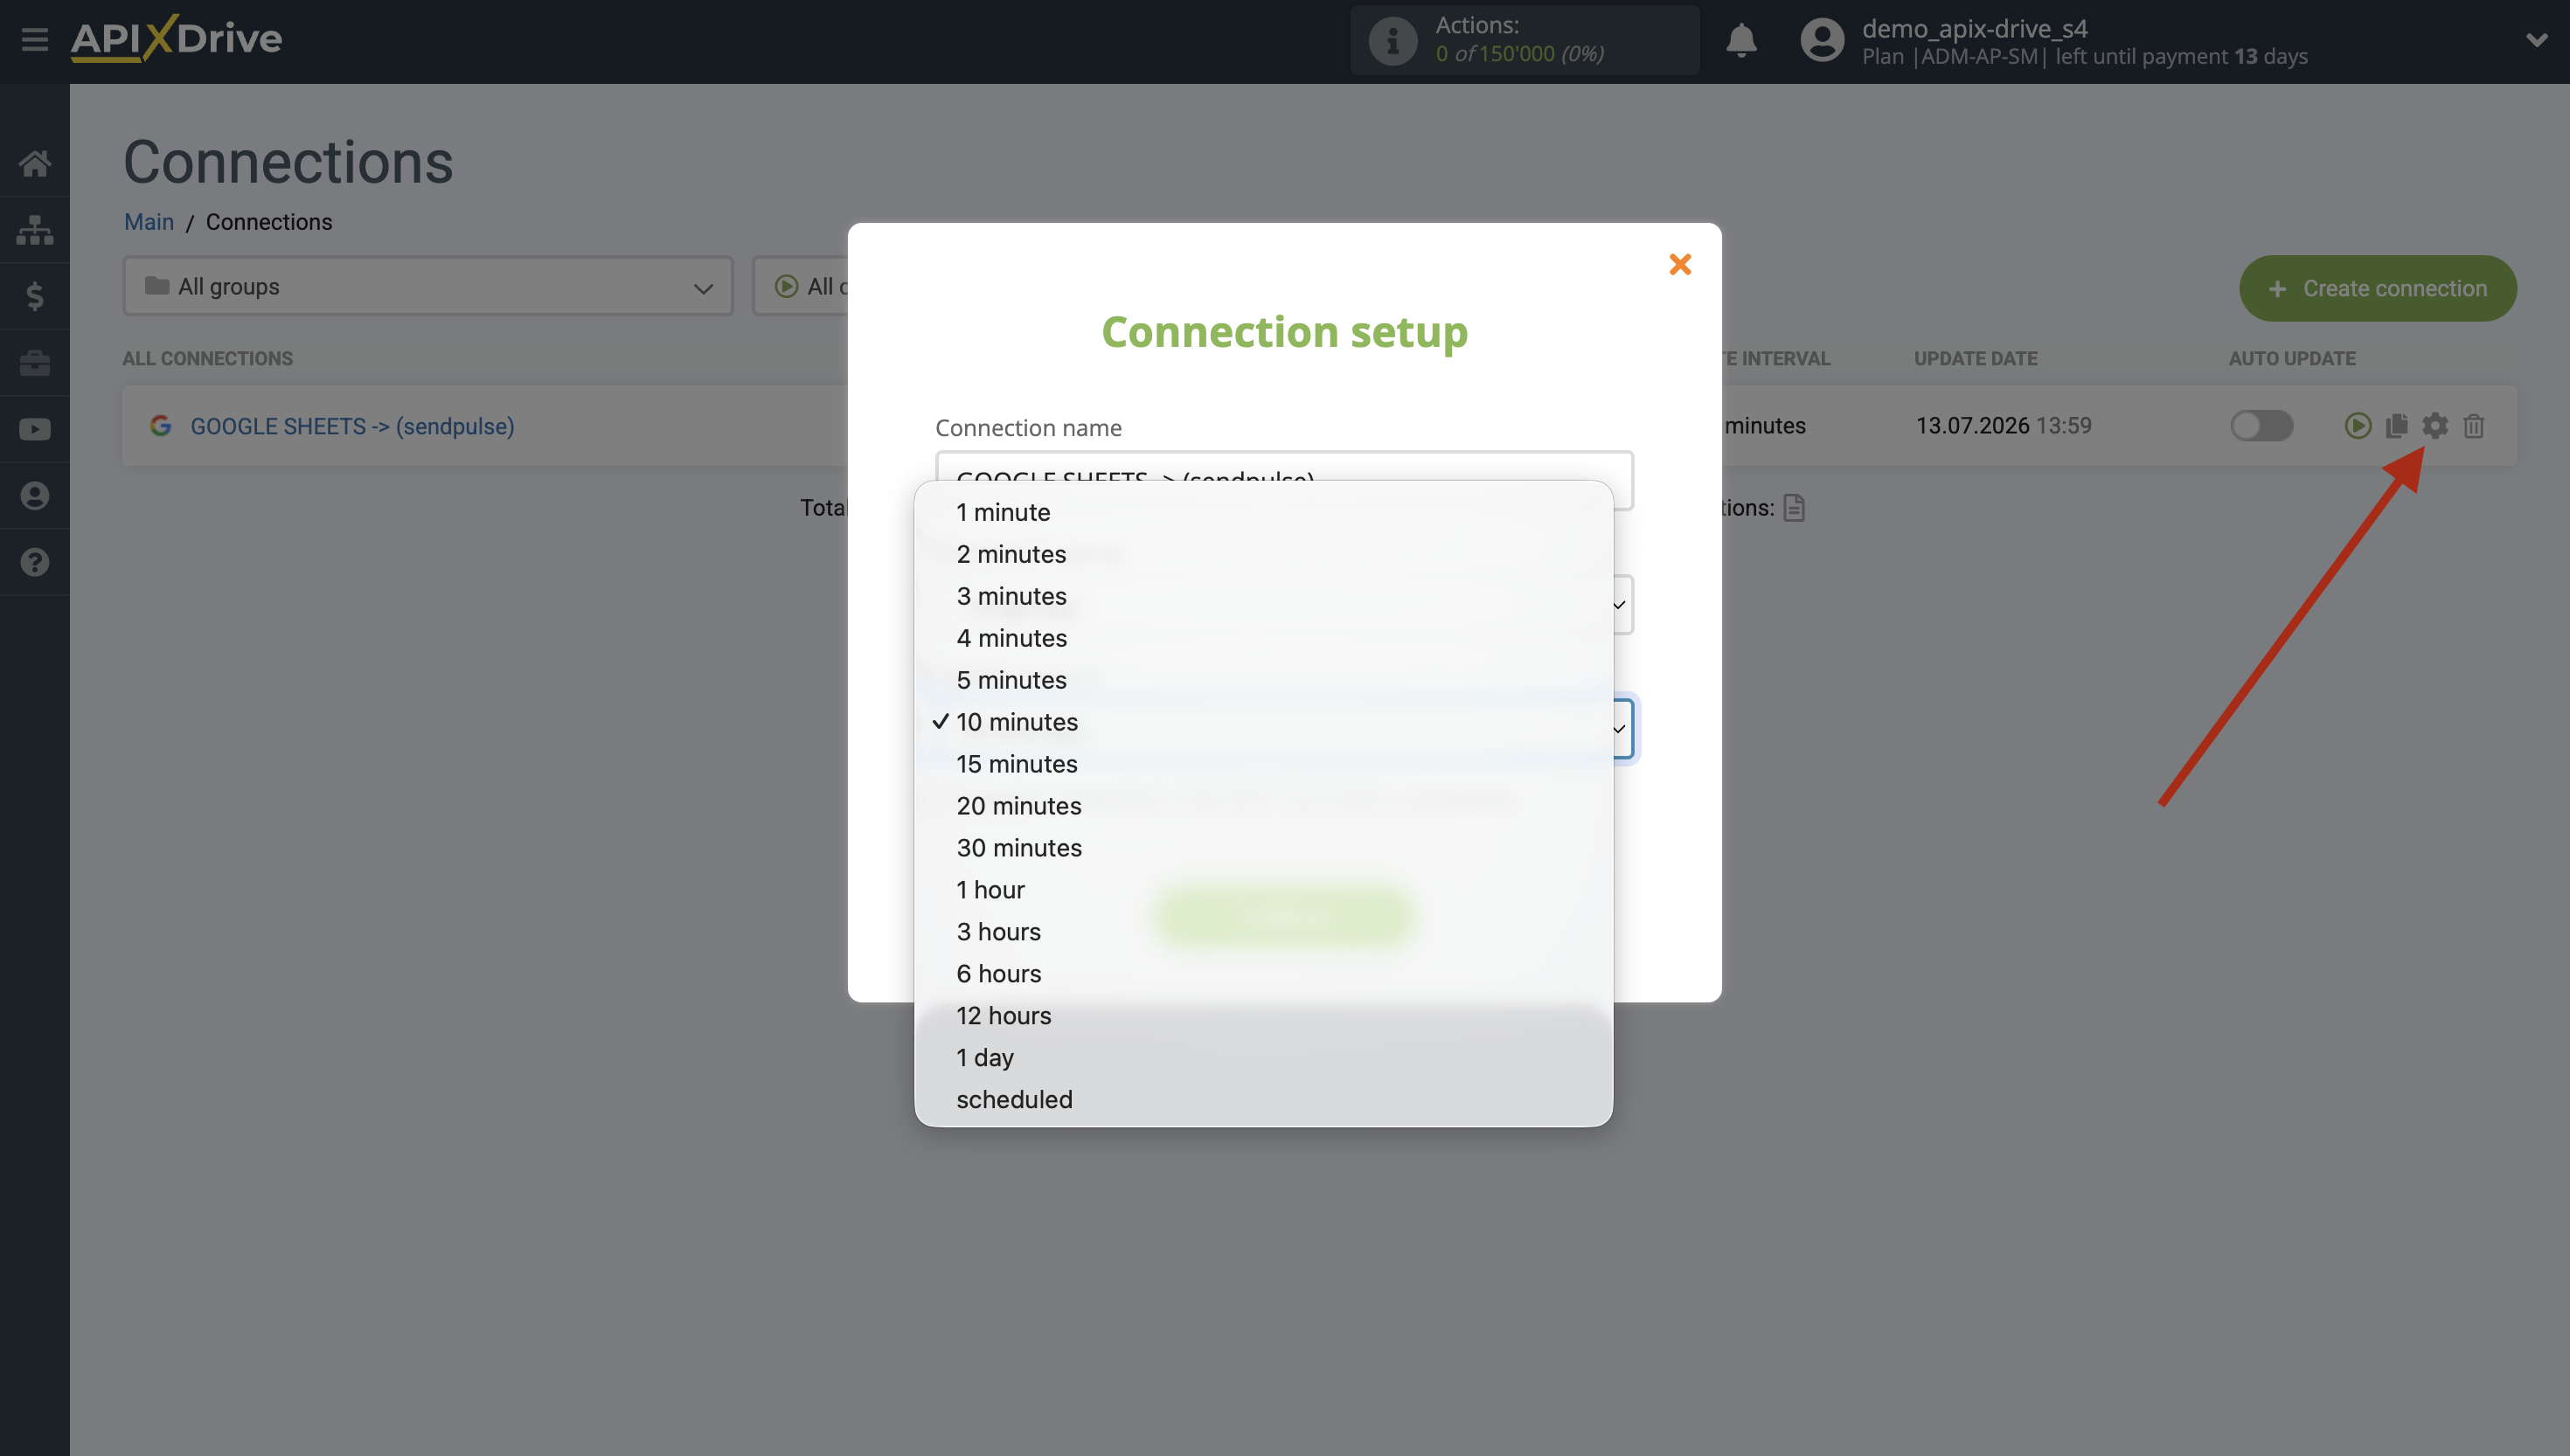This screenshot has width=2570, height=1456.
Task: Open the All groups dropdown
Action: point(428,287)
